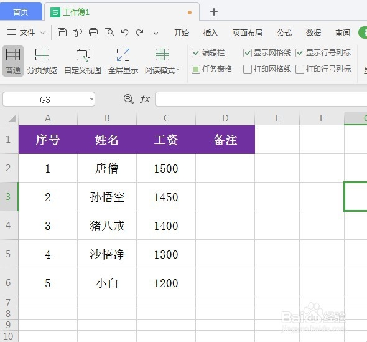This screenshot has height=342, width=367.
Task: Select cell containing 唐僧
Action: [x=107, y=168]
